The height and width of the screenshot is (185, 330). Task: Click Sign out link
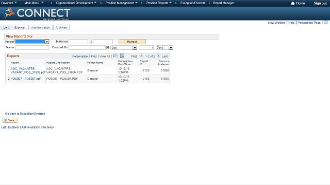tap(320, 3)
